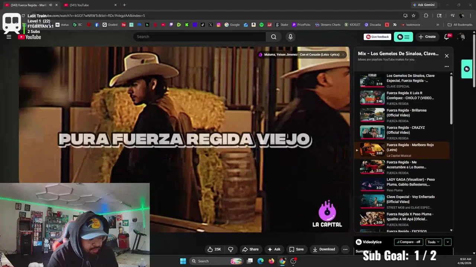
Task: Mute the Fuerza Regida tab audio
Action: [51, 5]
